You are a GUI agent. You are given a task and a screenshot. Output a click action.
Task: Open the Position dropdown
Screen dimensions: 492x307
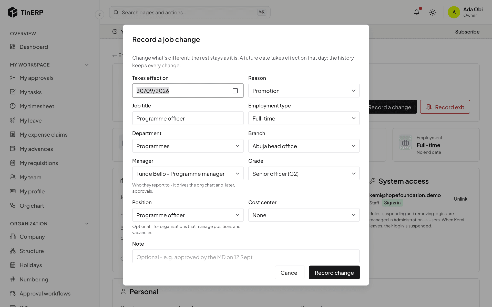tap(188, 215)
